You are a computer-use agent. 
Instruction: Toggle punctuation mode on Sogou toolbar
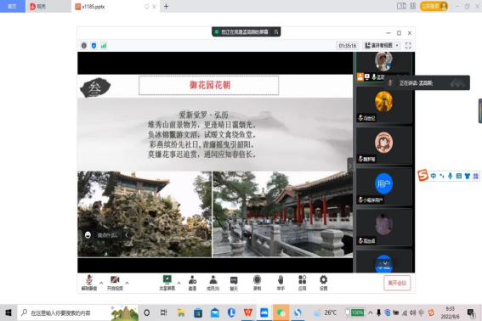click(x=442, y=176)
